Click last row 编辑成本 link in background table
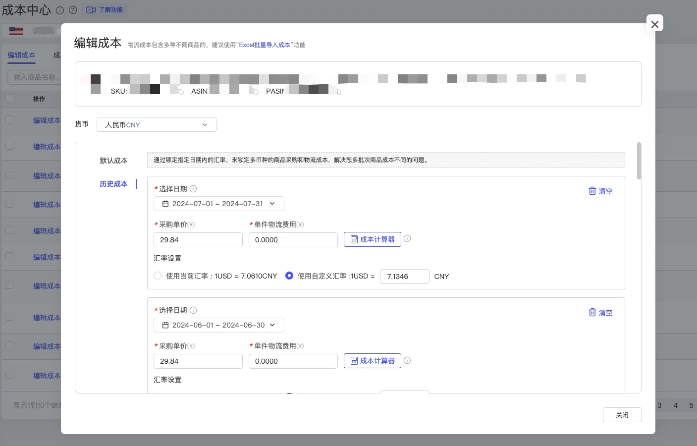The image size is (697, 446). pyautogui.click(x=47, y=376)
